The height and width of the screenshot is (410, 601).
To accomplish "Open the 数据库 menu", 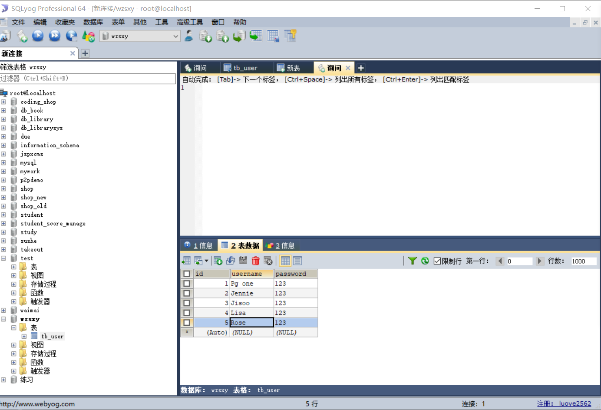I will [x=93, y=22].
